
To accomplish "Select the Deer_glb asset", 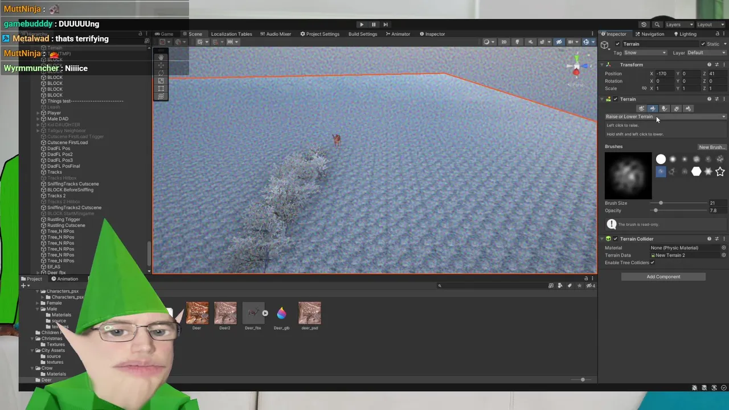I will pos(281,317).
